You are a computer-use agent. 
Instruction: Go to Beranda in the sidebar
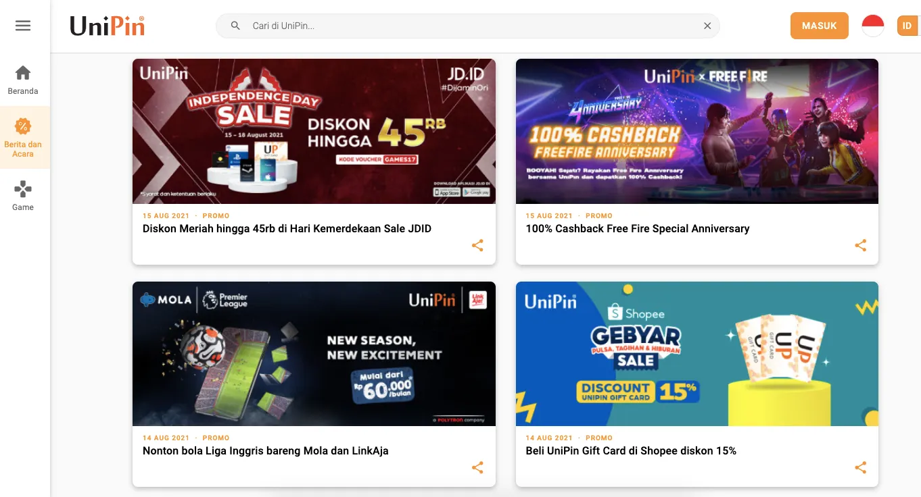[x=23, y=80]
